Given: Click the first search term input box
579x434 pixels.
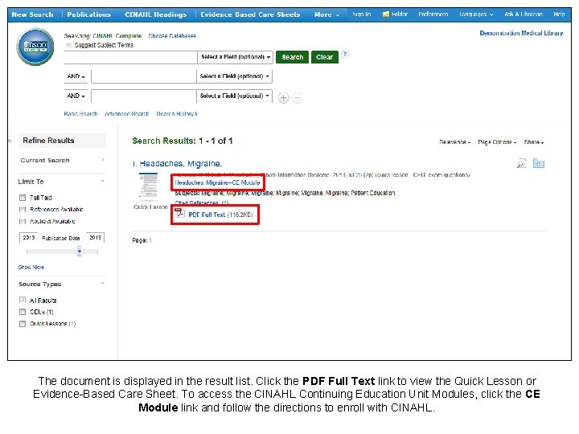Looking at the screenshot, I should [x=131, y=57].
